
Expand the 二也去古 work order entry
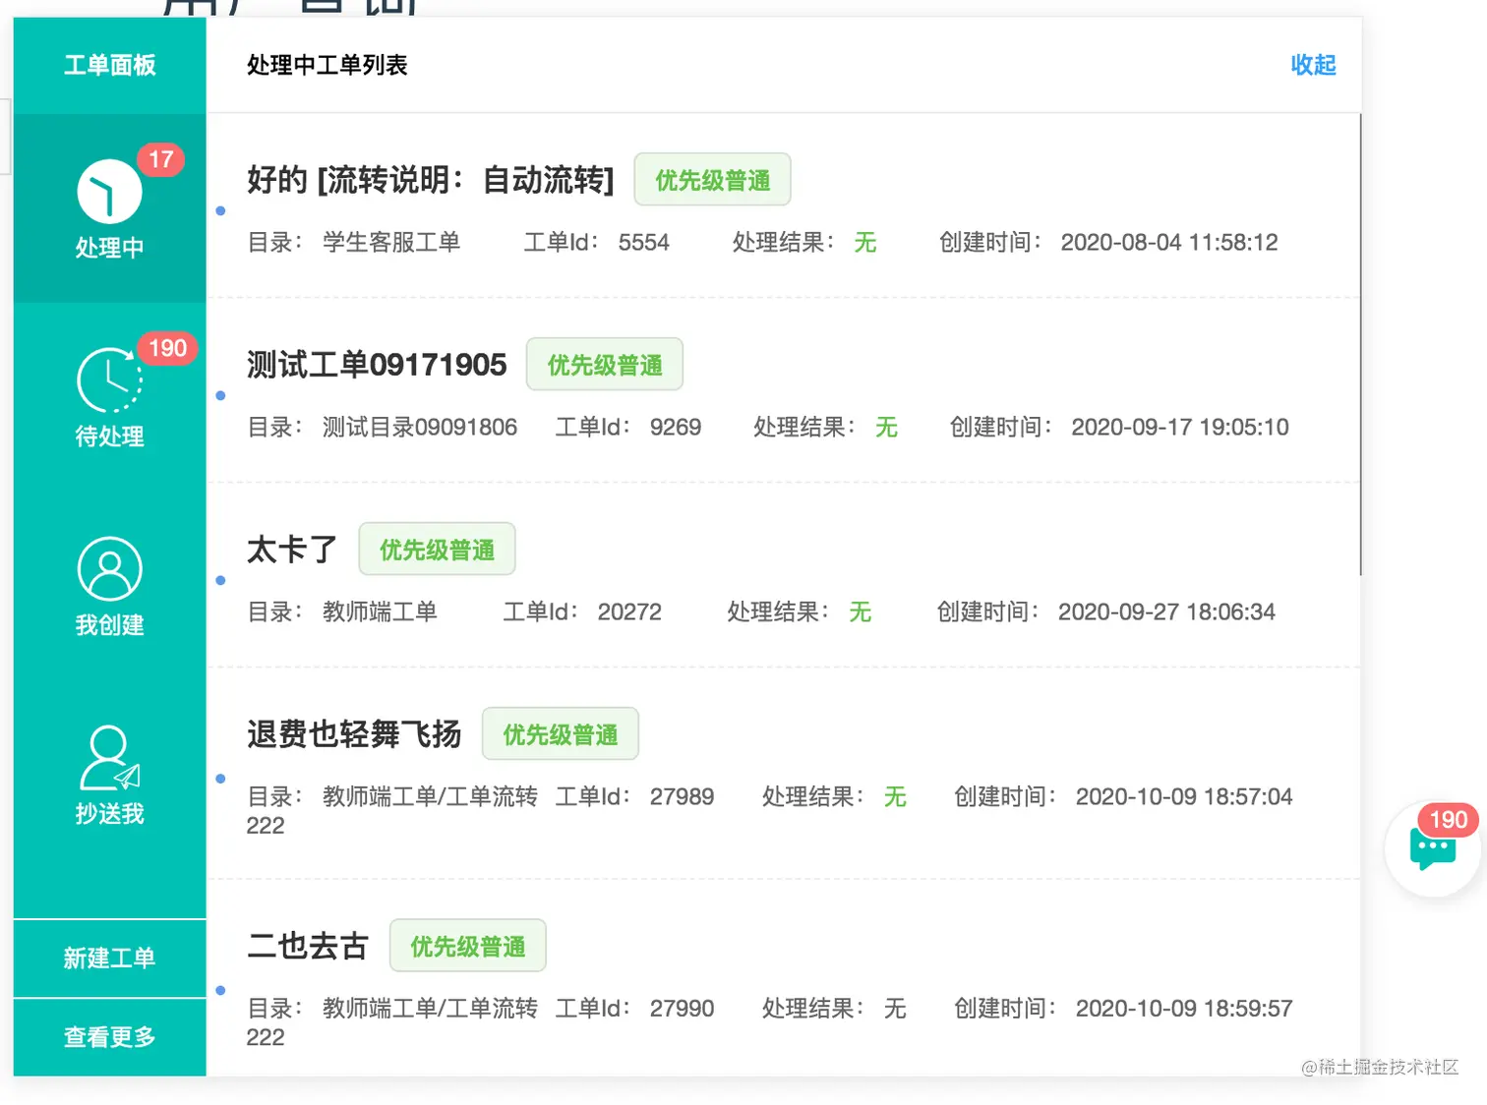[307, 945]
